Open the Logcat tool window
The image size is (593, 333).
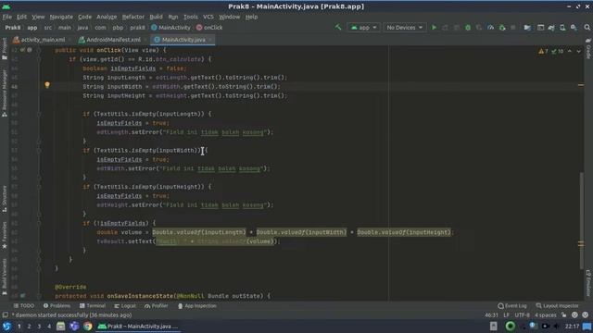(x=125, y=306)
